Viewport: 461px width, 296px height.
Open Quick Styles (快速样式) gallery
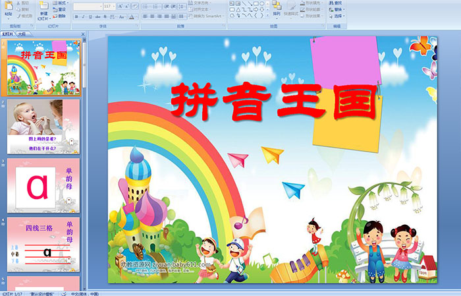tap(291, 10)
